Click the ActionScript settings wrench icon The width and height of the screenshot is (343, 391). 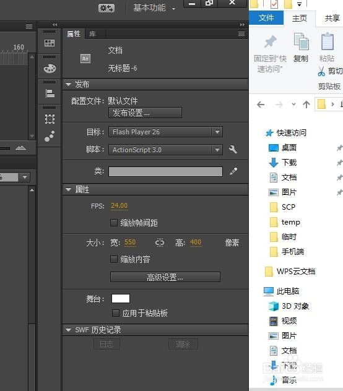[233, 149]
